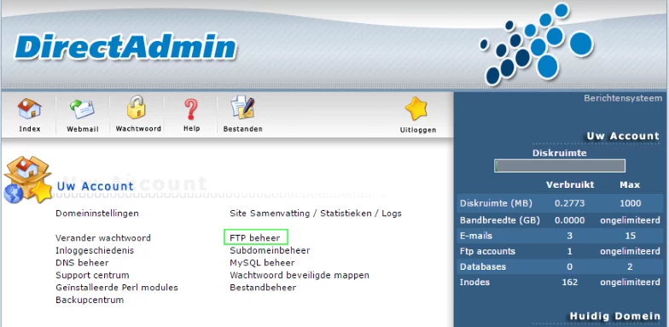669x327 pixels.
Task: View Inloggeschiedenis
Action: tap(95, 250)
